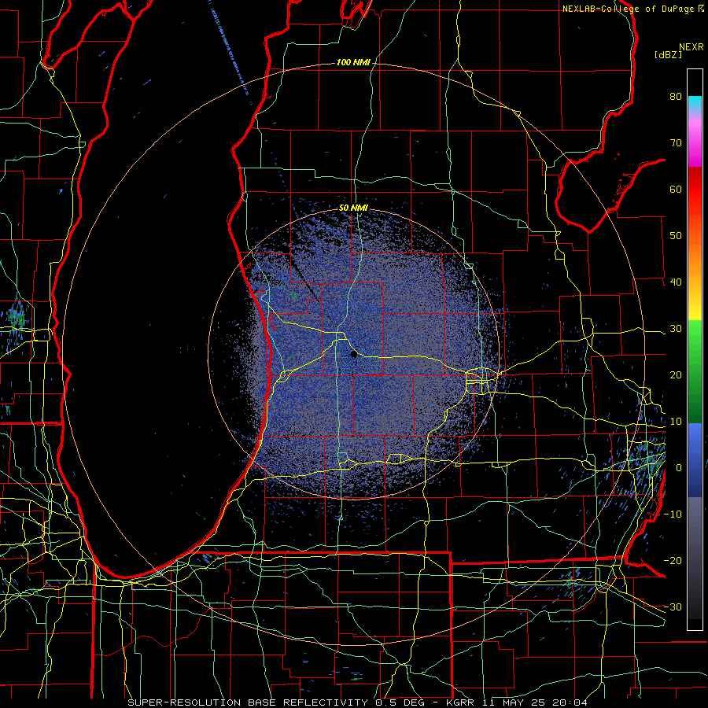
Task: Select the 30 value on the dBZ scale
Action: coord(676,328)
